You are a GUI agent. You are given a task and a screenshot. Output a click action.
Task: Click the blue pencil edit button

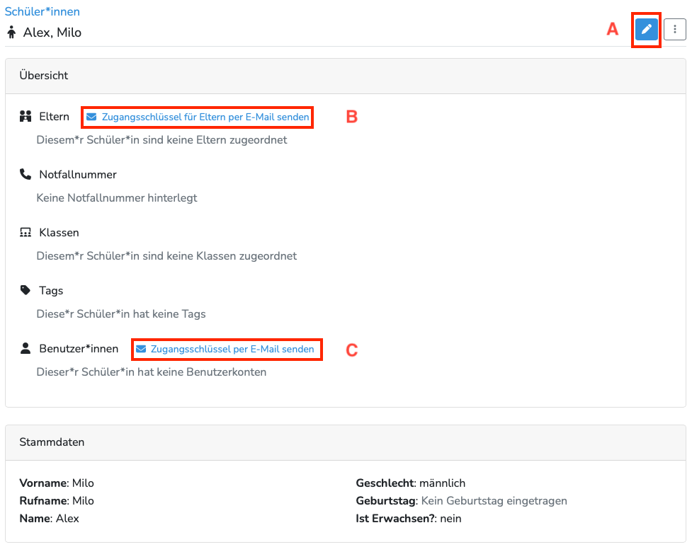646,29
